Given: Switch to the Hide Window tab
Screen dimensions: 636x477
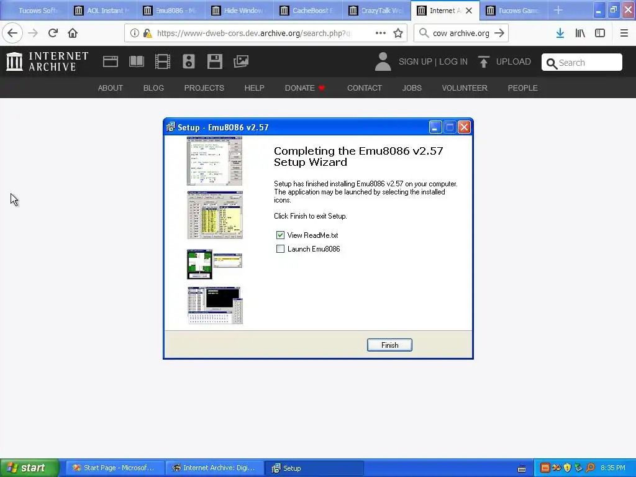Looking at the screenshot, I should (239, 11).
